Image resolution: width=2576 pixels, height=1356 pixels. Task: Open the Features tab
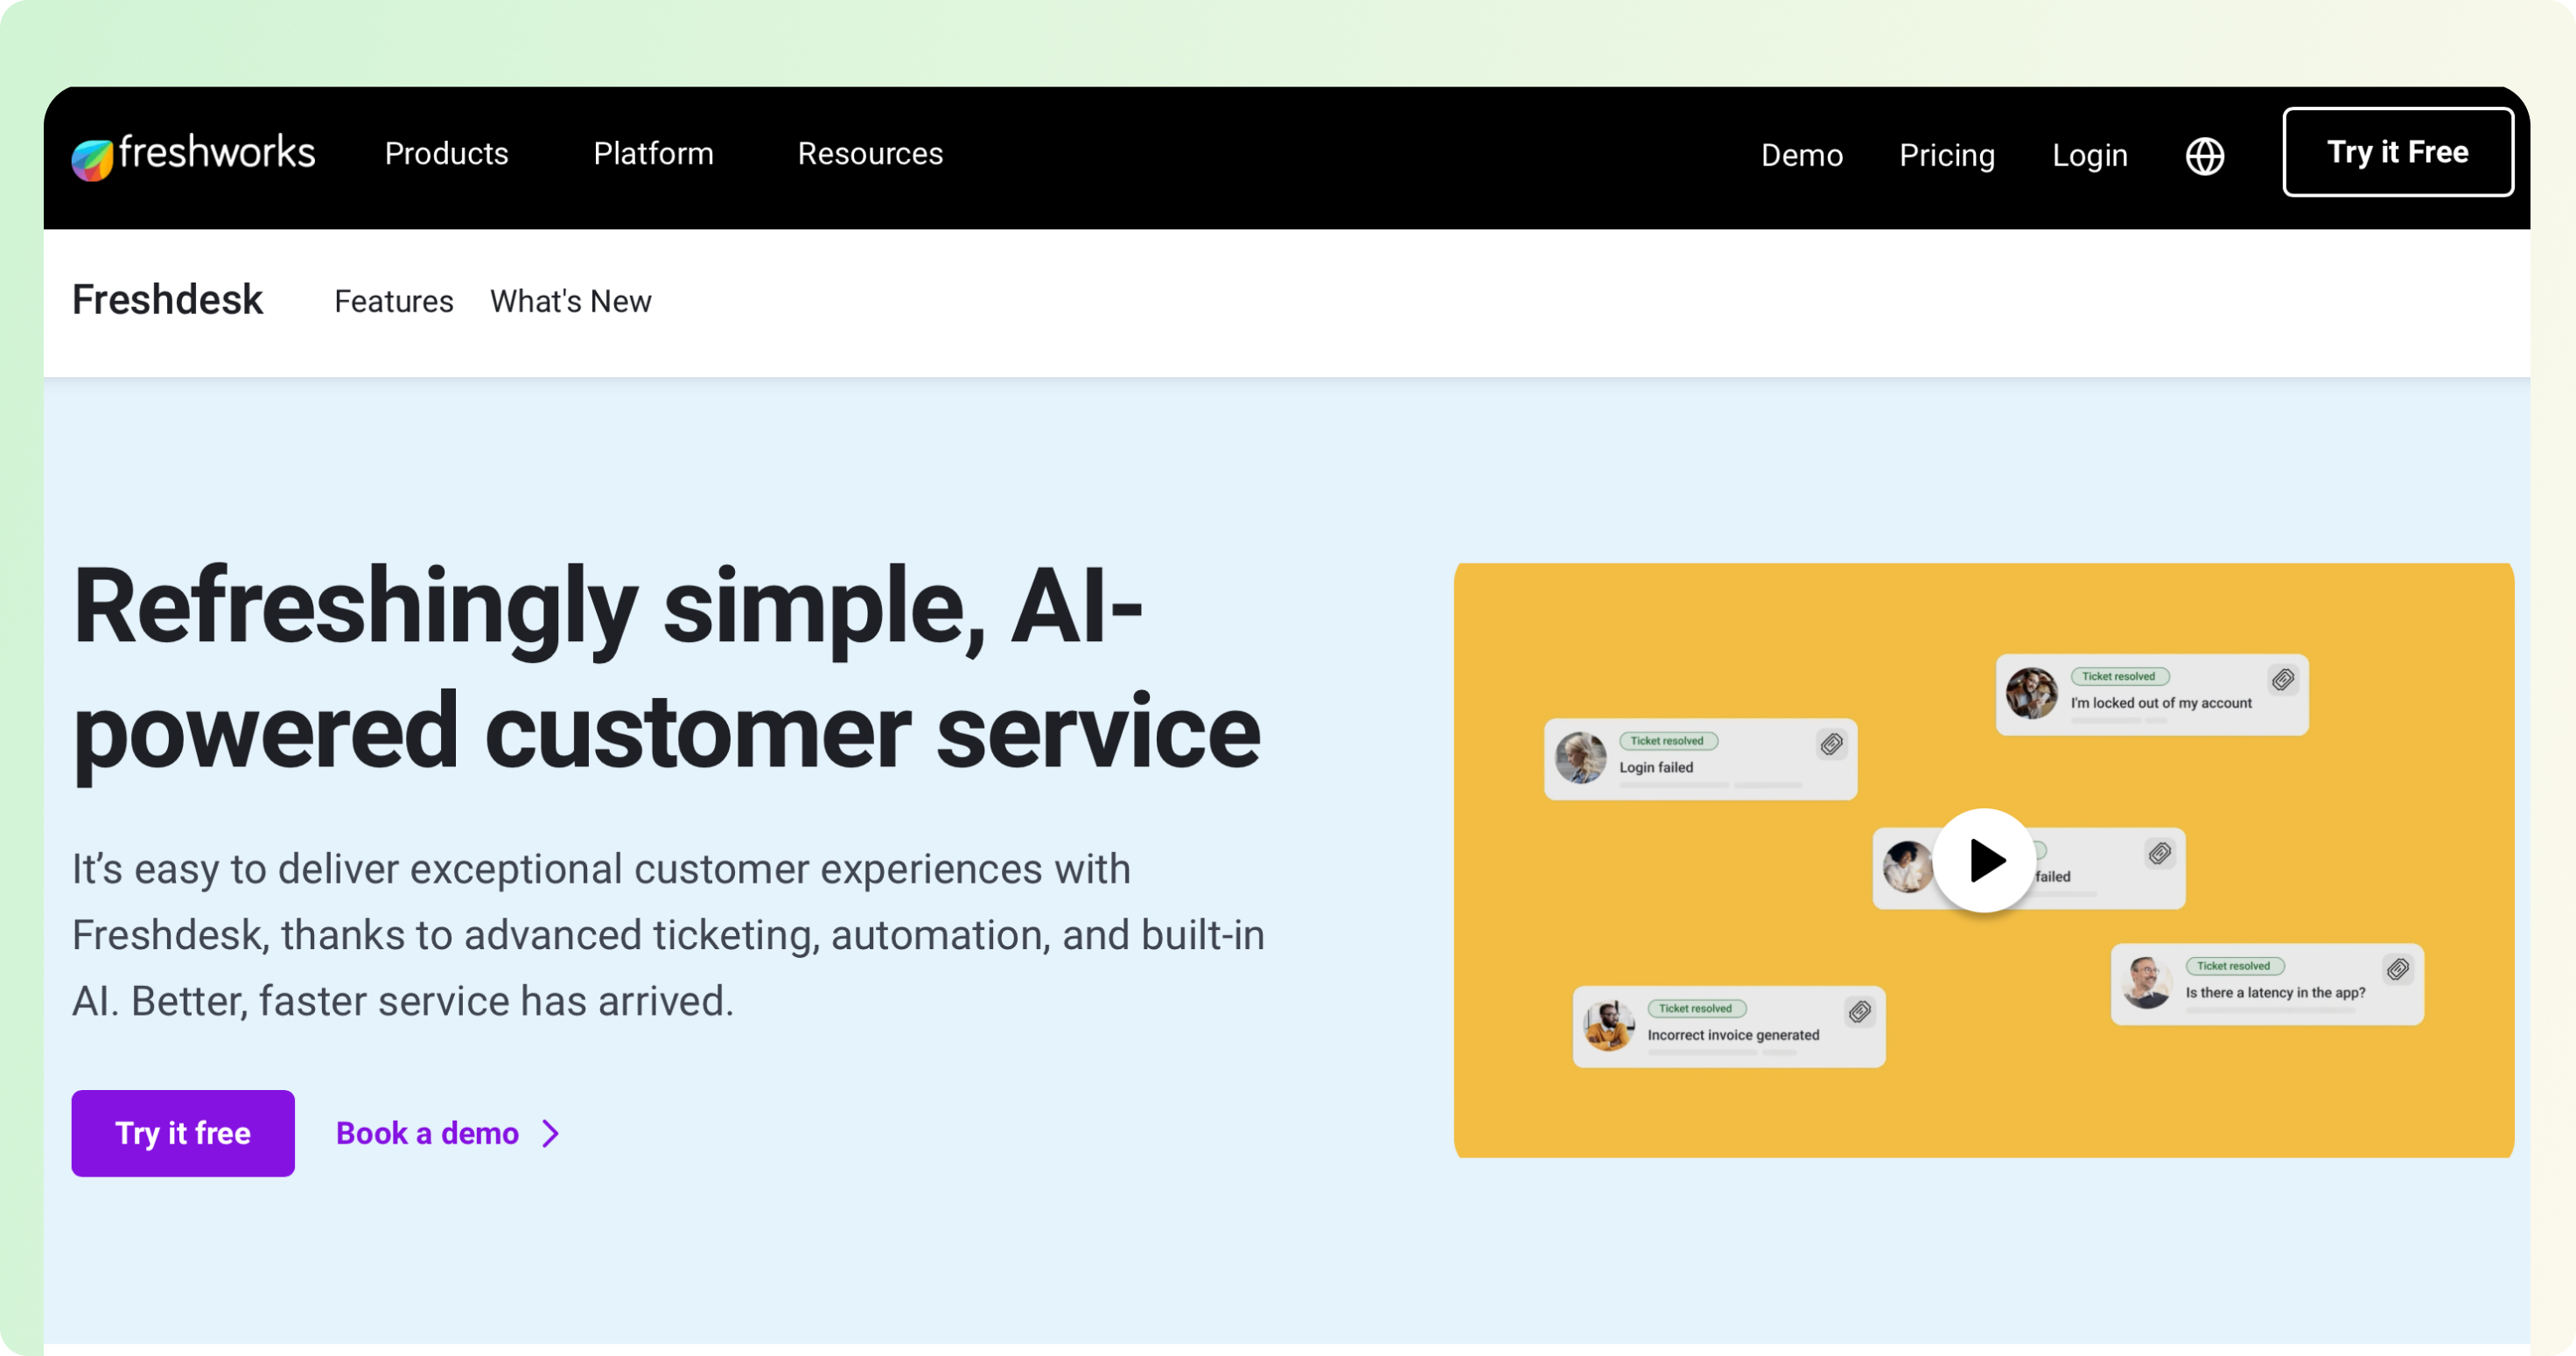393,301
